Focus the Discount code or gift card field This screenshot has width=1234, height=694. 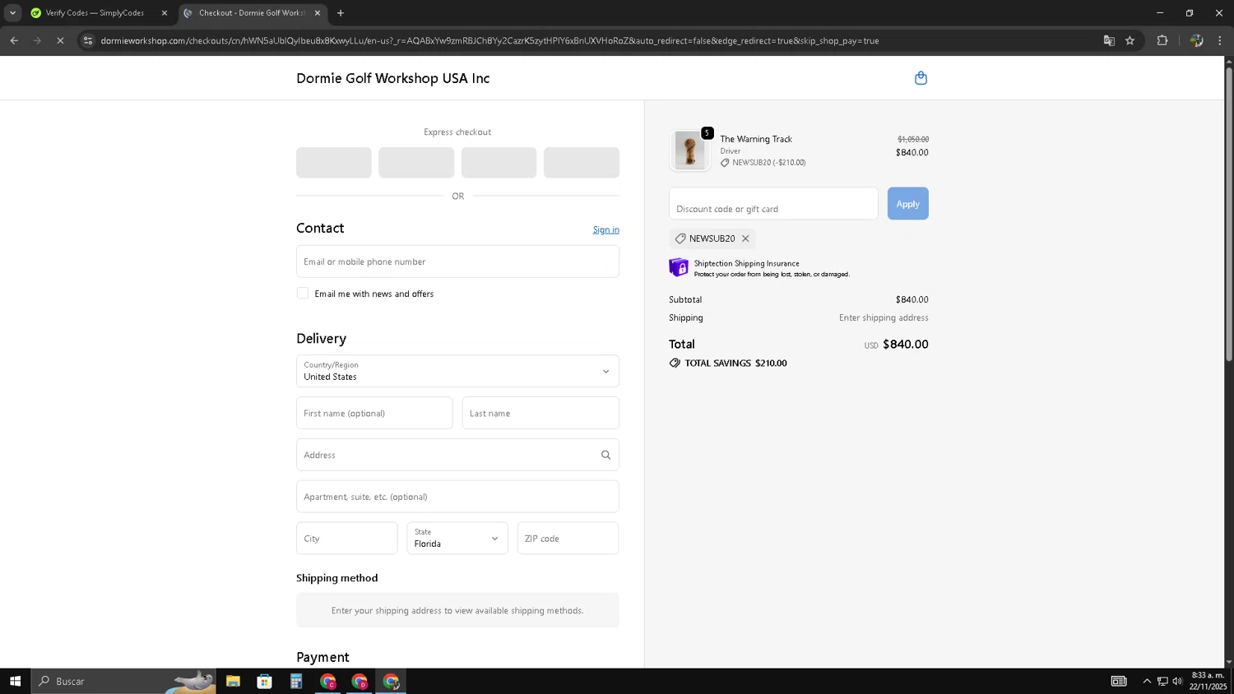(x=773, y=204)
